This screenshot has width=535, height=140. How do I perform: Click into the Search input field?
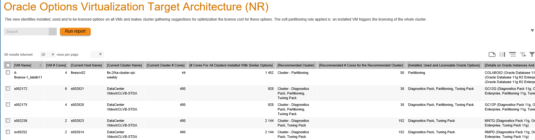point(26,31)
